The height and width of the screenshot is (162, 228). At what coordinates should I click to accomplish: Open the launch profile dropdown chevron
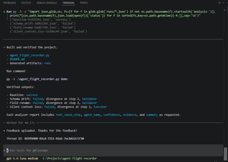pyautogui.click(x=223, y=3)
